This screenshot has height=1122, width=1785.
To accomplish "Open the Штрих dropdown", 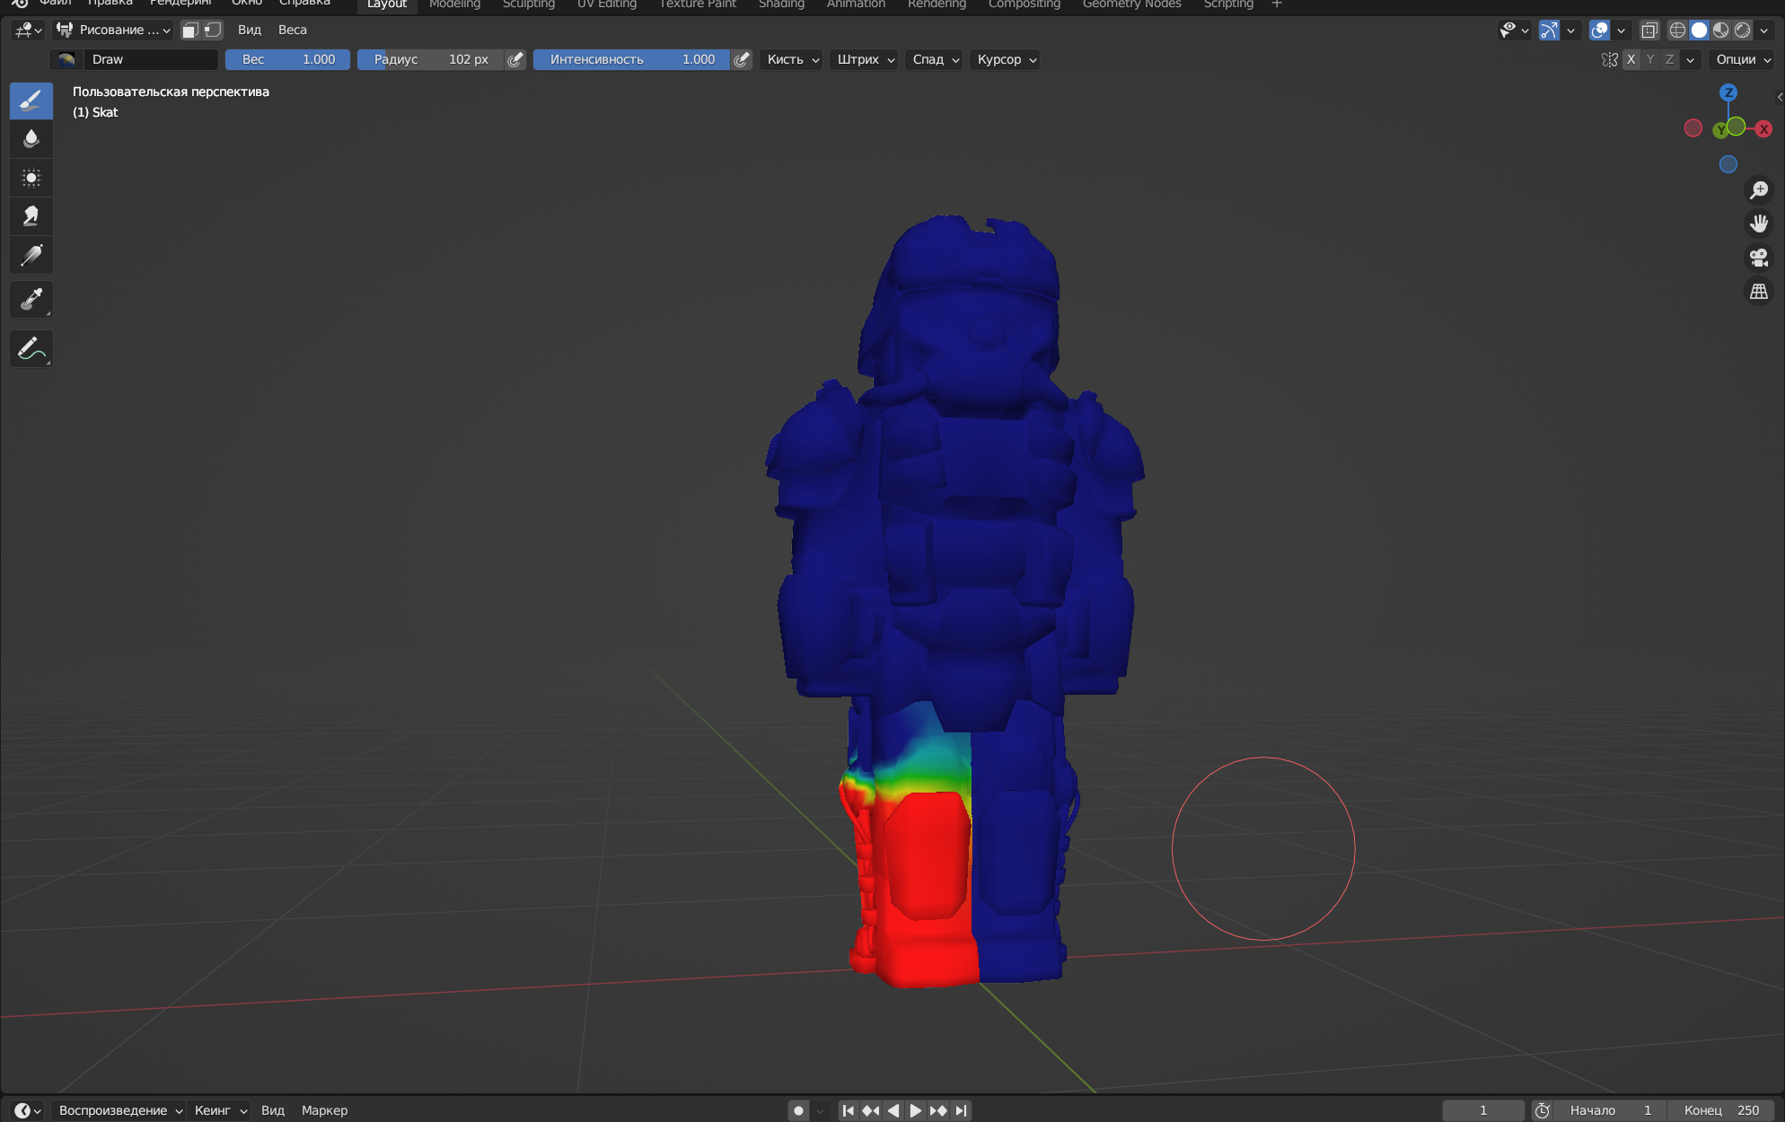I will click(x=866, y=59).
